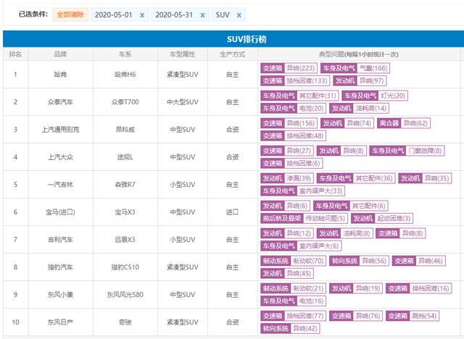The width and height of the screenshot is (464, 339).
Task: Click the 车身及电气 灯光(20) tag
Action: 375,96
